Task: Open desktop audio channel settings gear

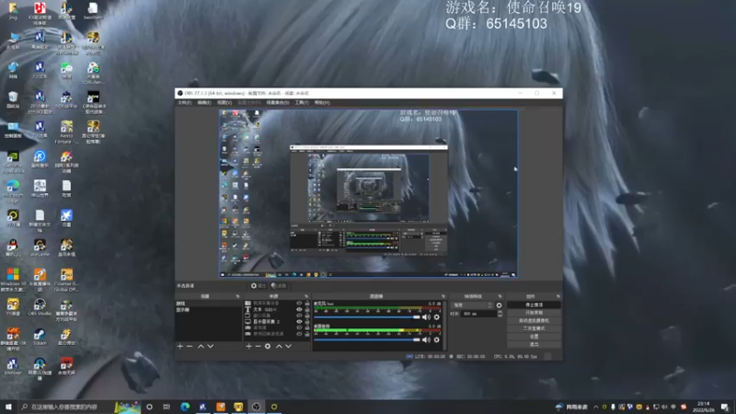Action: pos(436,339)
